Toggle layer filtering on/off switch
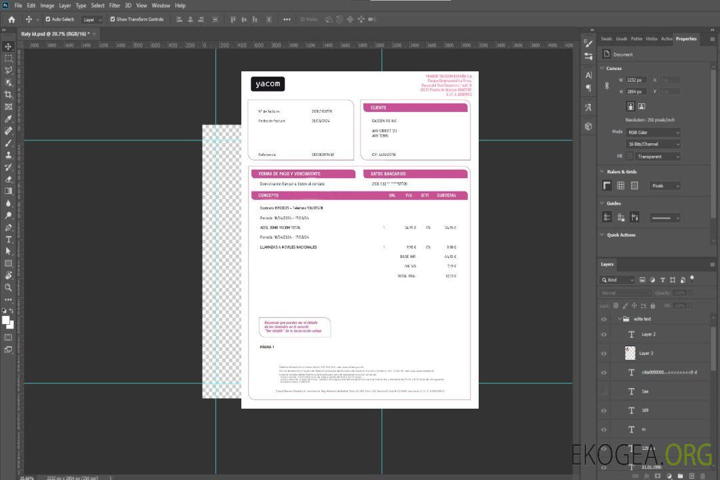 692,279
